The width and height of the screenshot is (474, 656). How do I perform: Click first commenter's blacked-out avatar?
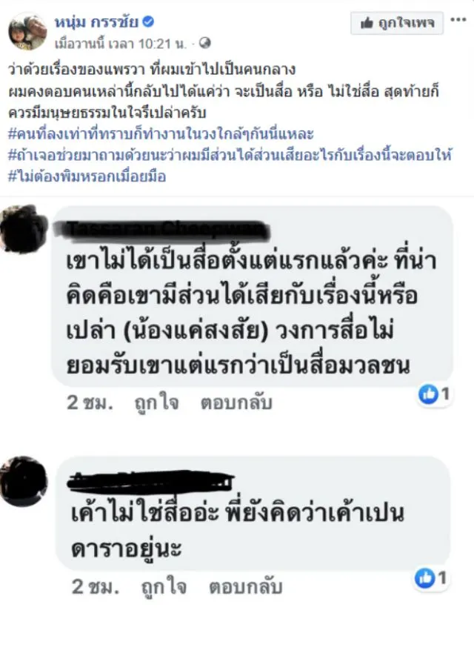pos(24,229)
